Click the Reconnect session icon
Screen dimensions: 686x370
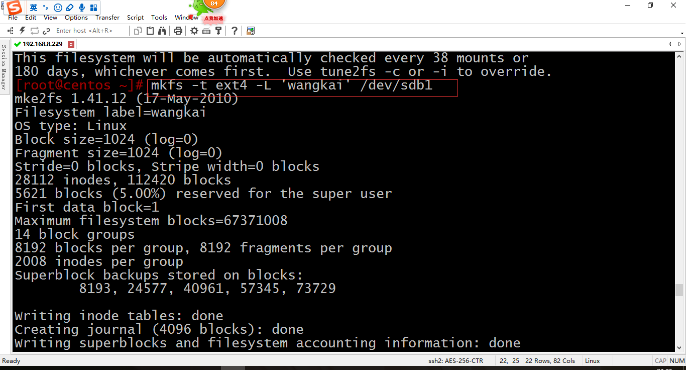coord(35,31)
